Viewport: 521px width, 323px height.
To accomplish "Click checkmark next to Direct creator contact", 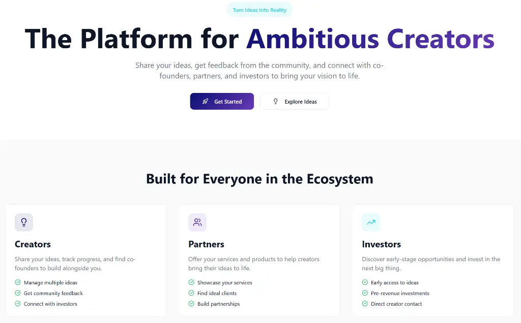I will pos(365,303).
